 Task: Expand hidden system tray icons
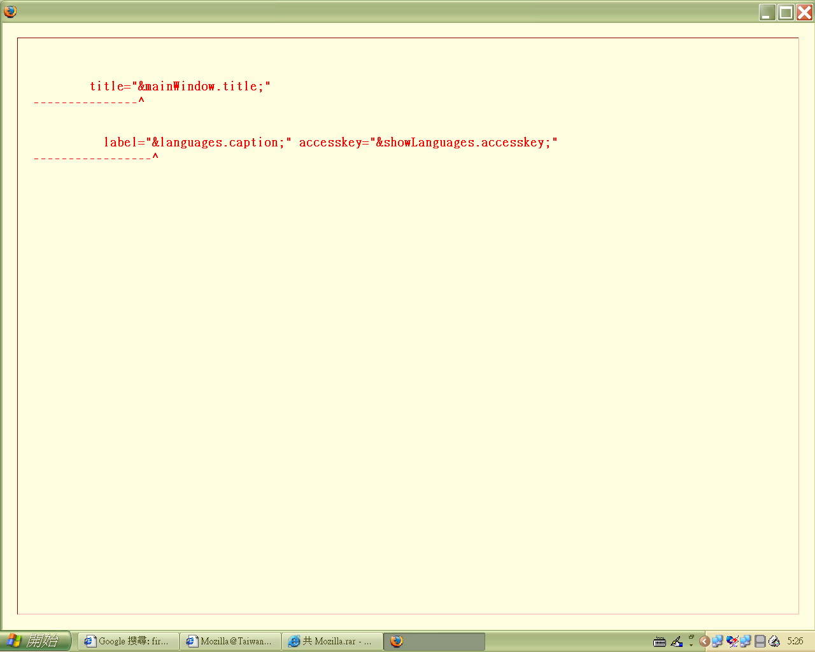[704, 641]
